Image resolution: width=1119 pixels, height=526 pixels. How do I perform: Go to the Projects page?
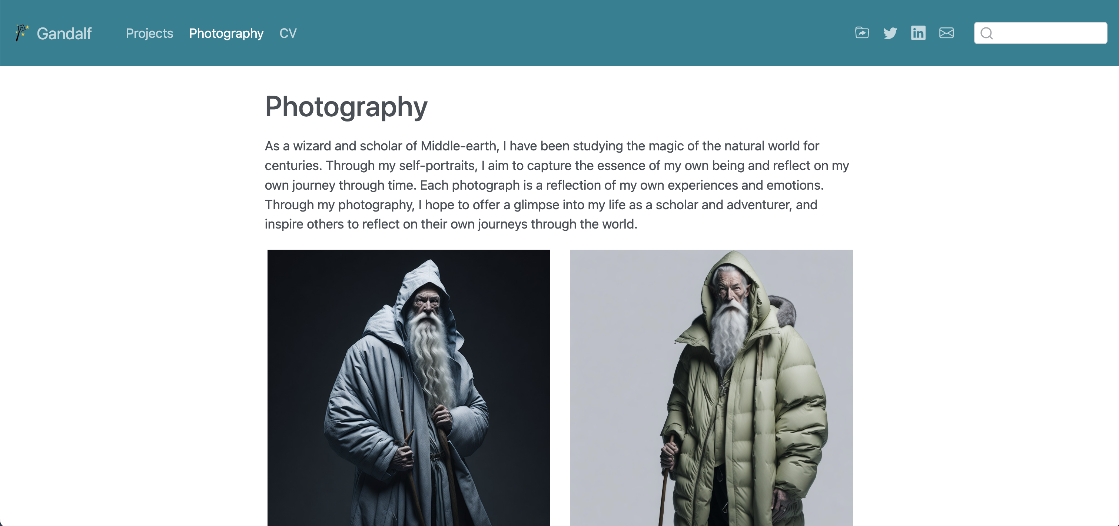click(149, 33)
